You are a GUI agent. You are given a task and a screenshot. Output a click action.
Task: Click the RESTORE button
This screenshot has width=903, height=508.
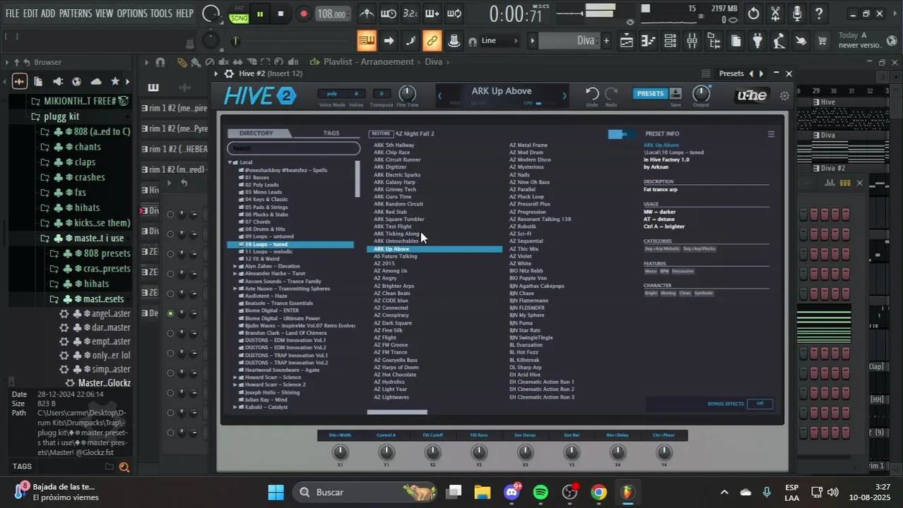[381, 133]
